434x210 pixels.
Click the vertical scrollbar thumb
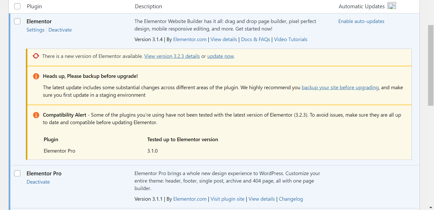coord(431,65)
